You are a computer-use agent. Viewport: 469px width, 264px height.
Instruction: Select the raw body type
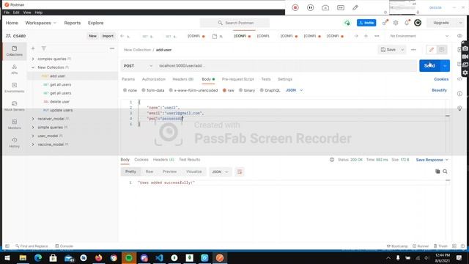click(x=228, y=90)
